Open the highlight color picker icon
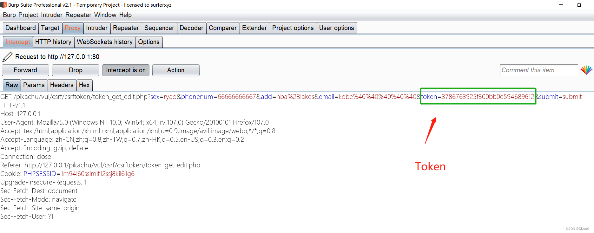Screen dimensions: 594x233 586,70
